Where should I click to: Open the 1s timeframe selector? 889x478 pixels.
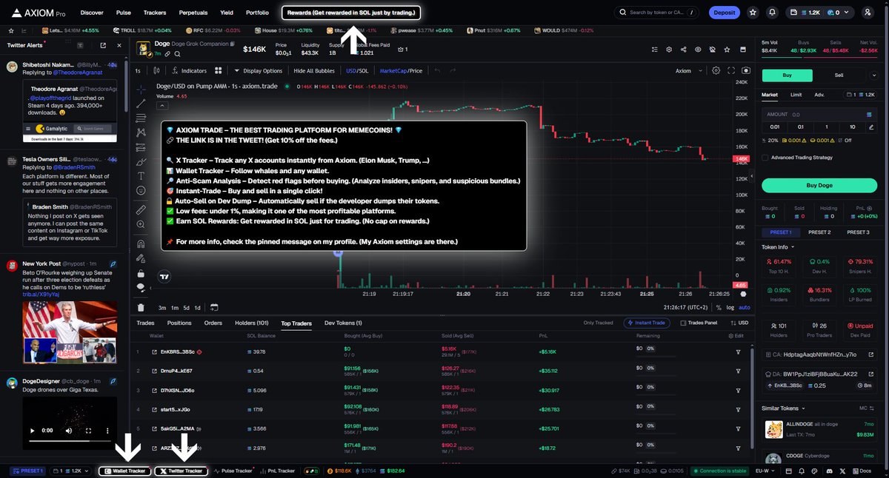(138, 70)
